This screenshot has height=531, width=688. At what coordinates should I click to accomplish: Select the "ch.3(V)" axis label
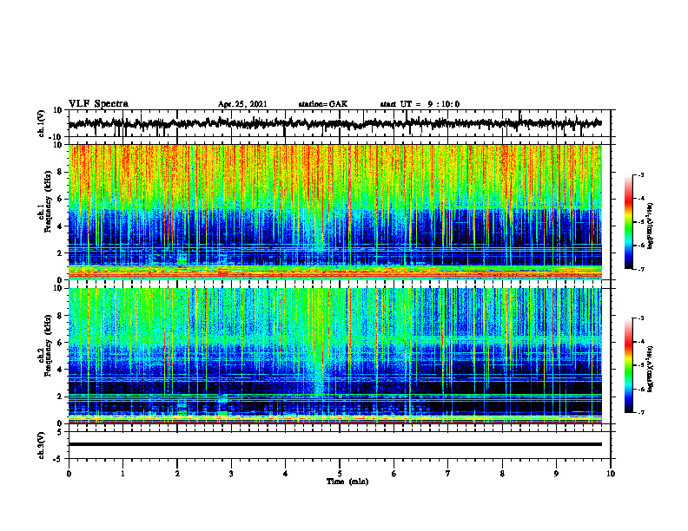pos(41,445)
